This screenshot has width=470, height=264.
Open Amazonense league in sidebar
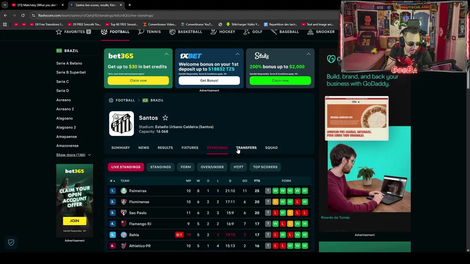(x=67, y=146)
